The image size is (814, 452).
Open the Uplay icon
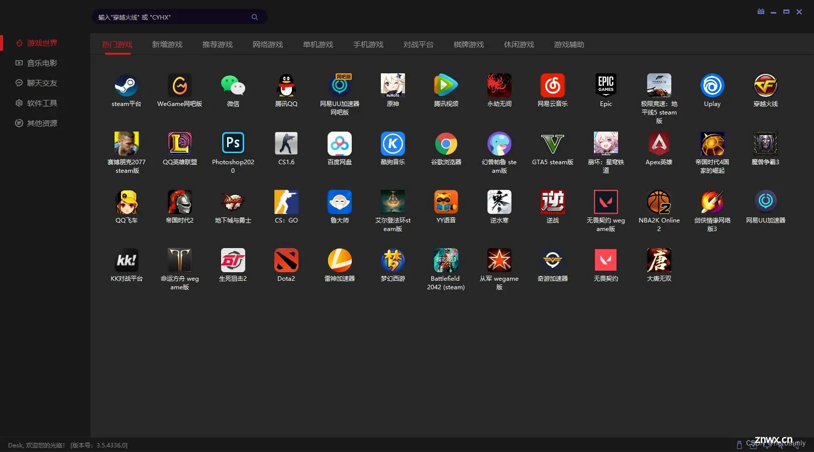point(712,86)
